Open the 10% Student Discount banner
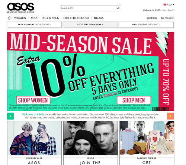This screenshot has width=186, height=165. (146, 25)
